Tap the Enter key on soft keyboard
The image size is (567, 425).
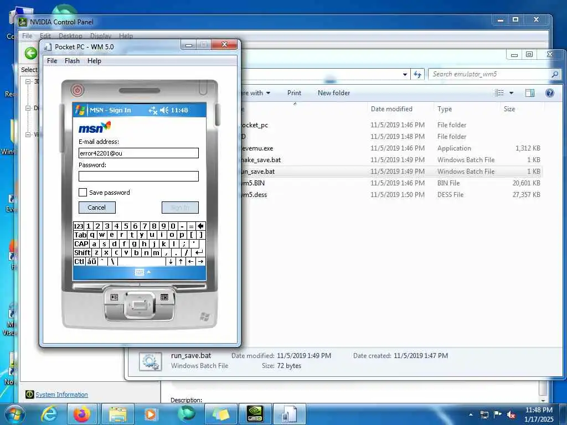pyautogui.click(x=199, y=252)
